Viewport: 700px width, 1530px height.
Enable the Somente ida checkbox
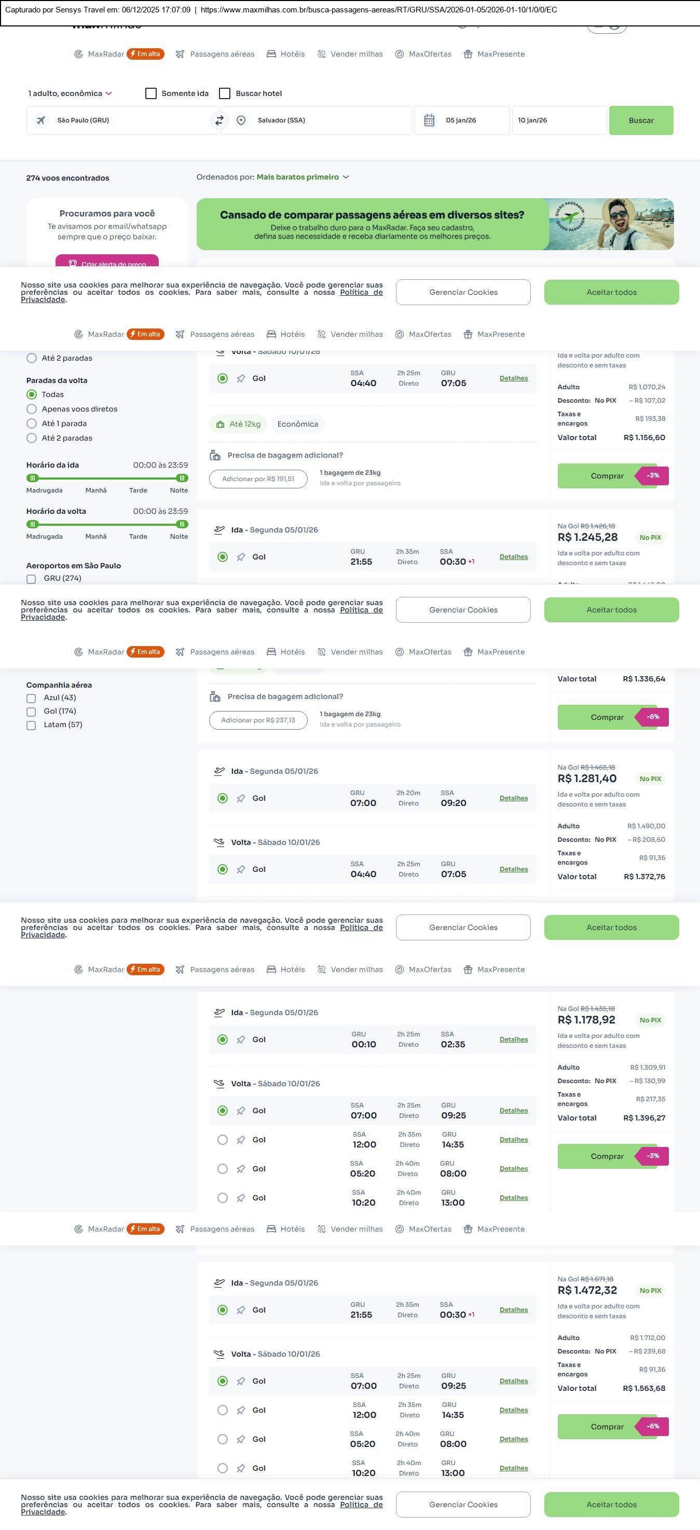pyautogui.click(x=151, y=93)
